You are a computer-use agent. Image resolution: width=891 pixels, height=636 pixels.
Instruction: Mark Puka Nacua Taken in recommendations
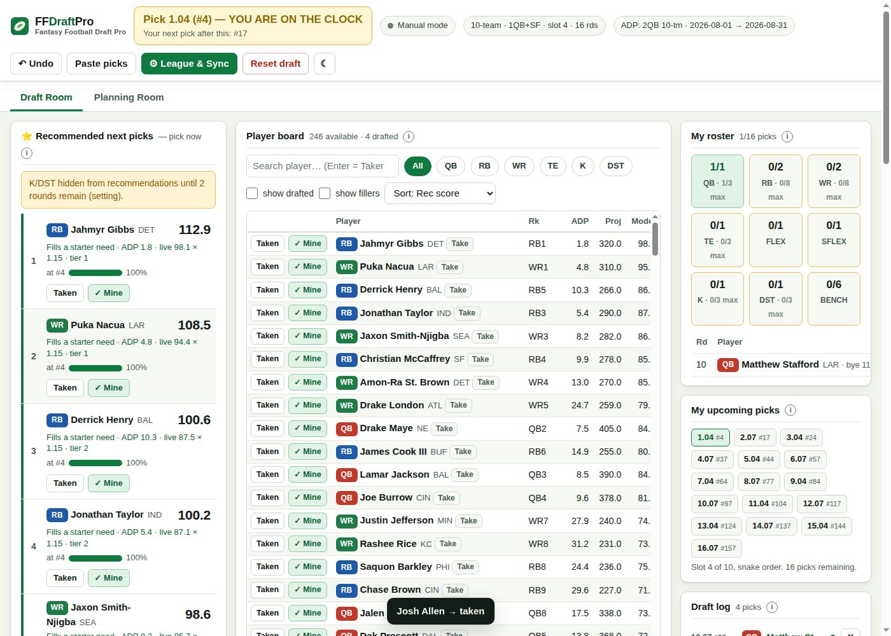coord(65,388)
